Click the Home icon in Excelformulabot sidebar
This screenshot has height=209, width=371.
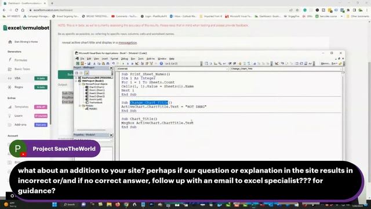coord(10,42)
